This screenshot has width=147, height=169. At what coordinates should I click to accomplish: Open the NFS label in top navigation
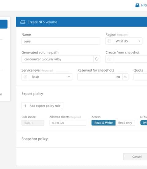(144, 5)
